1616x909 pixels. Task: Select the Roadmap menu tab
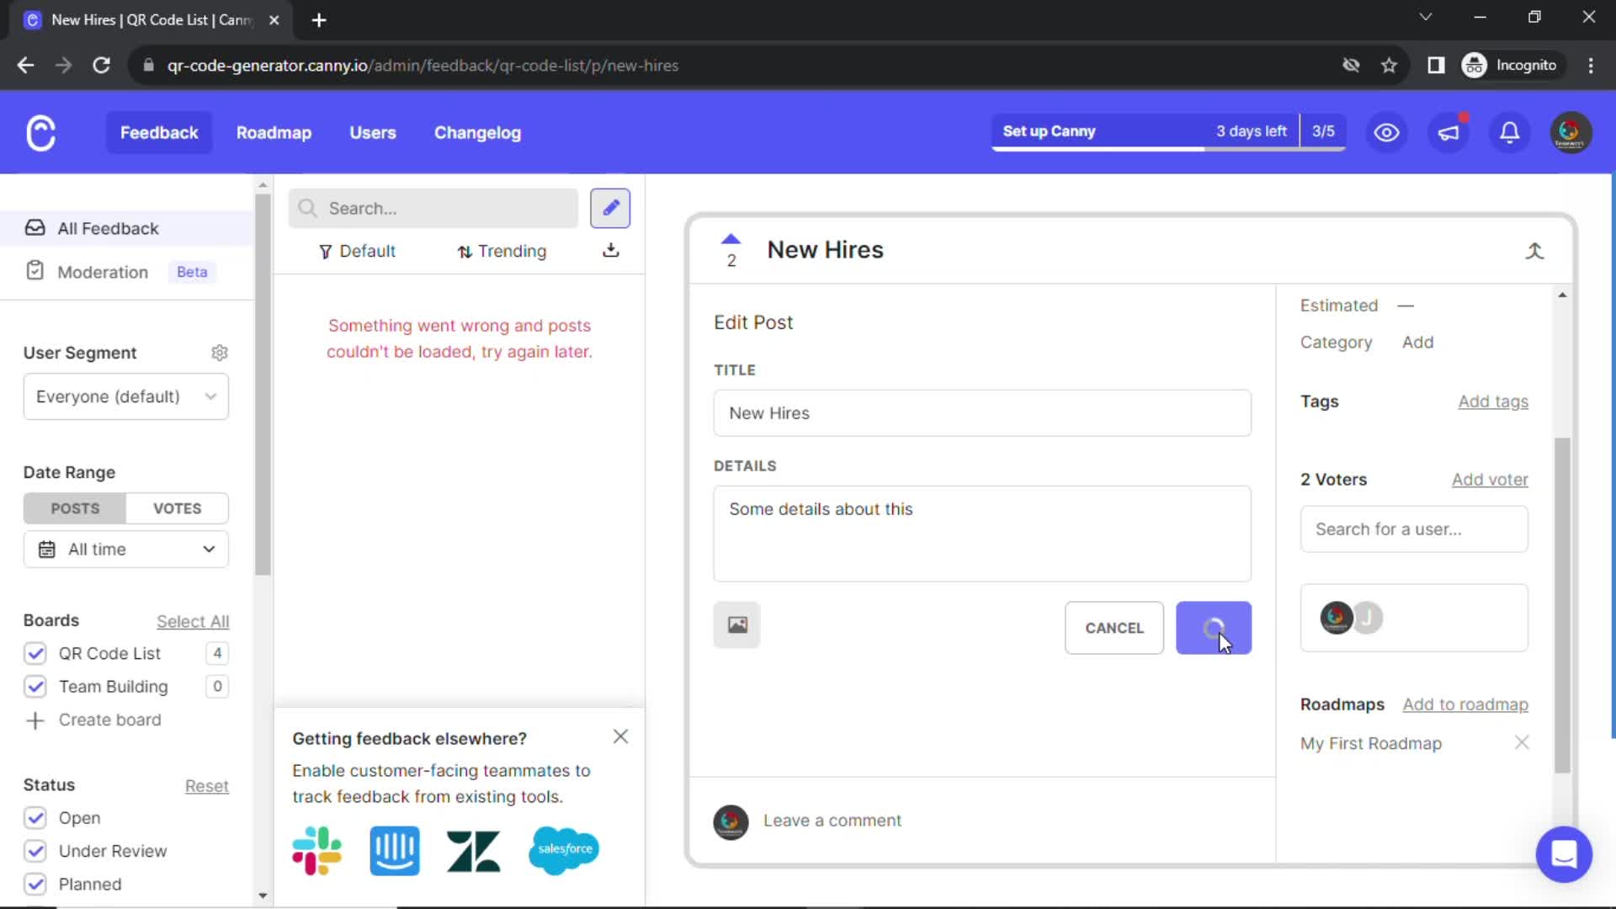coord(274,132)
